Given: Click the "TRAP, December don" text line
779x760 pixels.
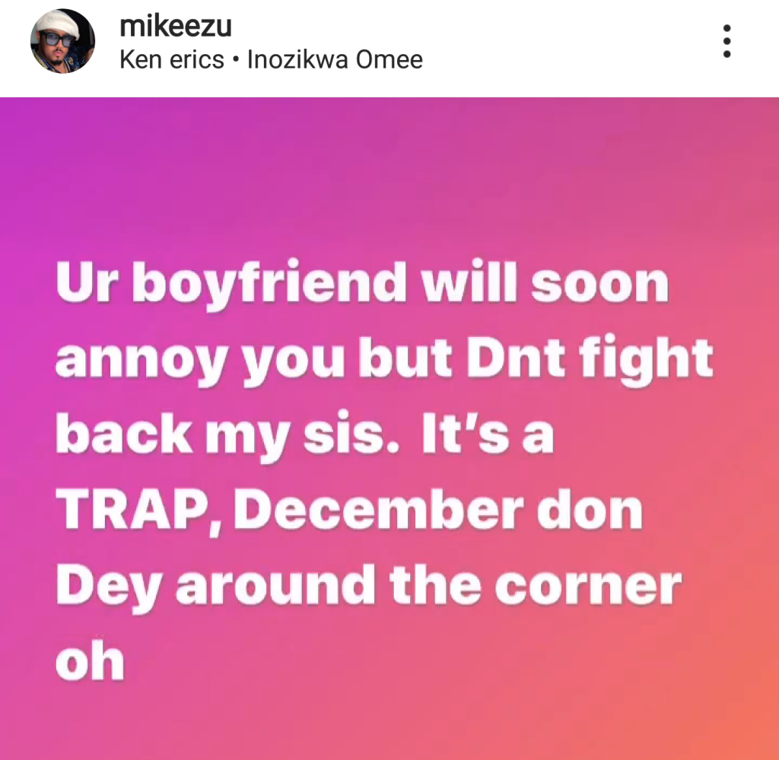Looking at the screenshot, I should point(349,512).
